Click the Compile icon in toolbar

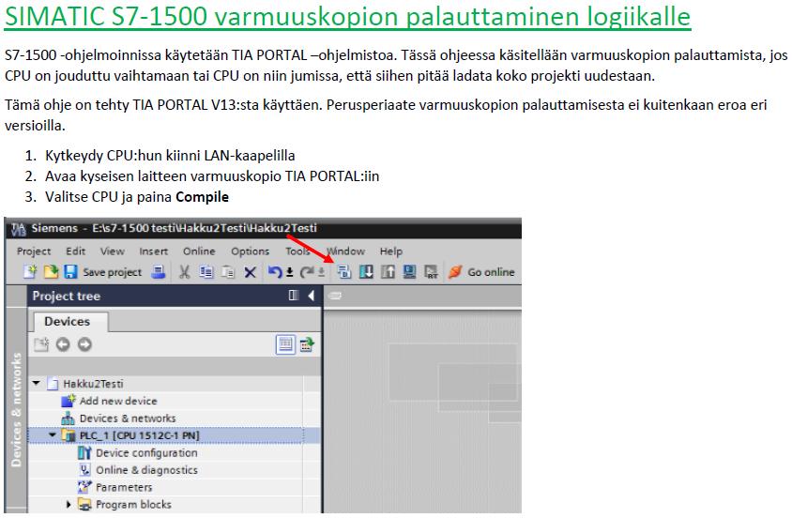344,271
